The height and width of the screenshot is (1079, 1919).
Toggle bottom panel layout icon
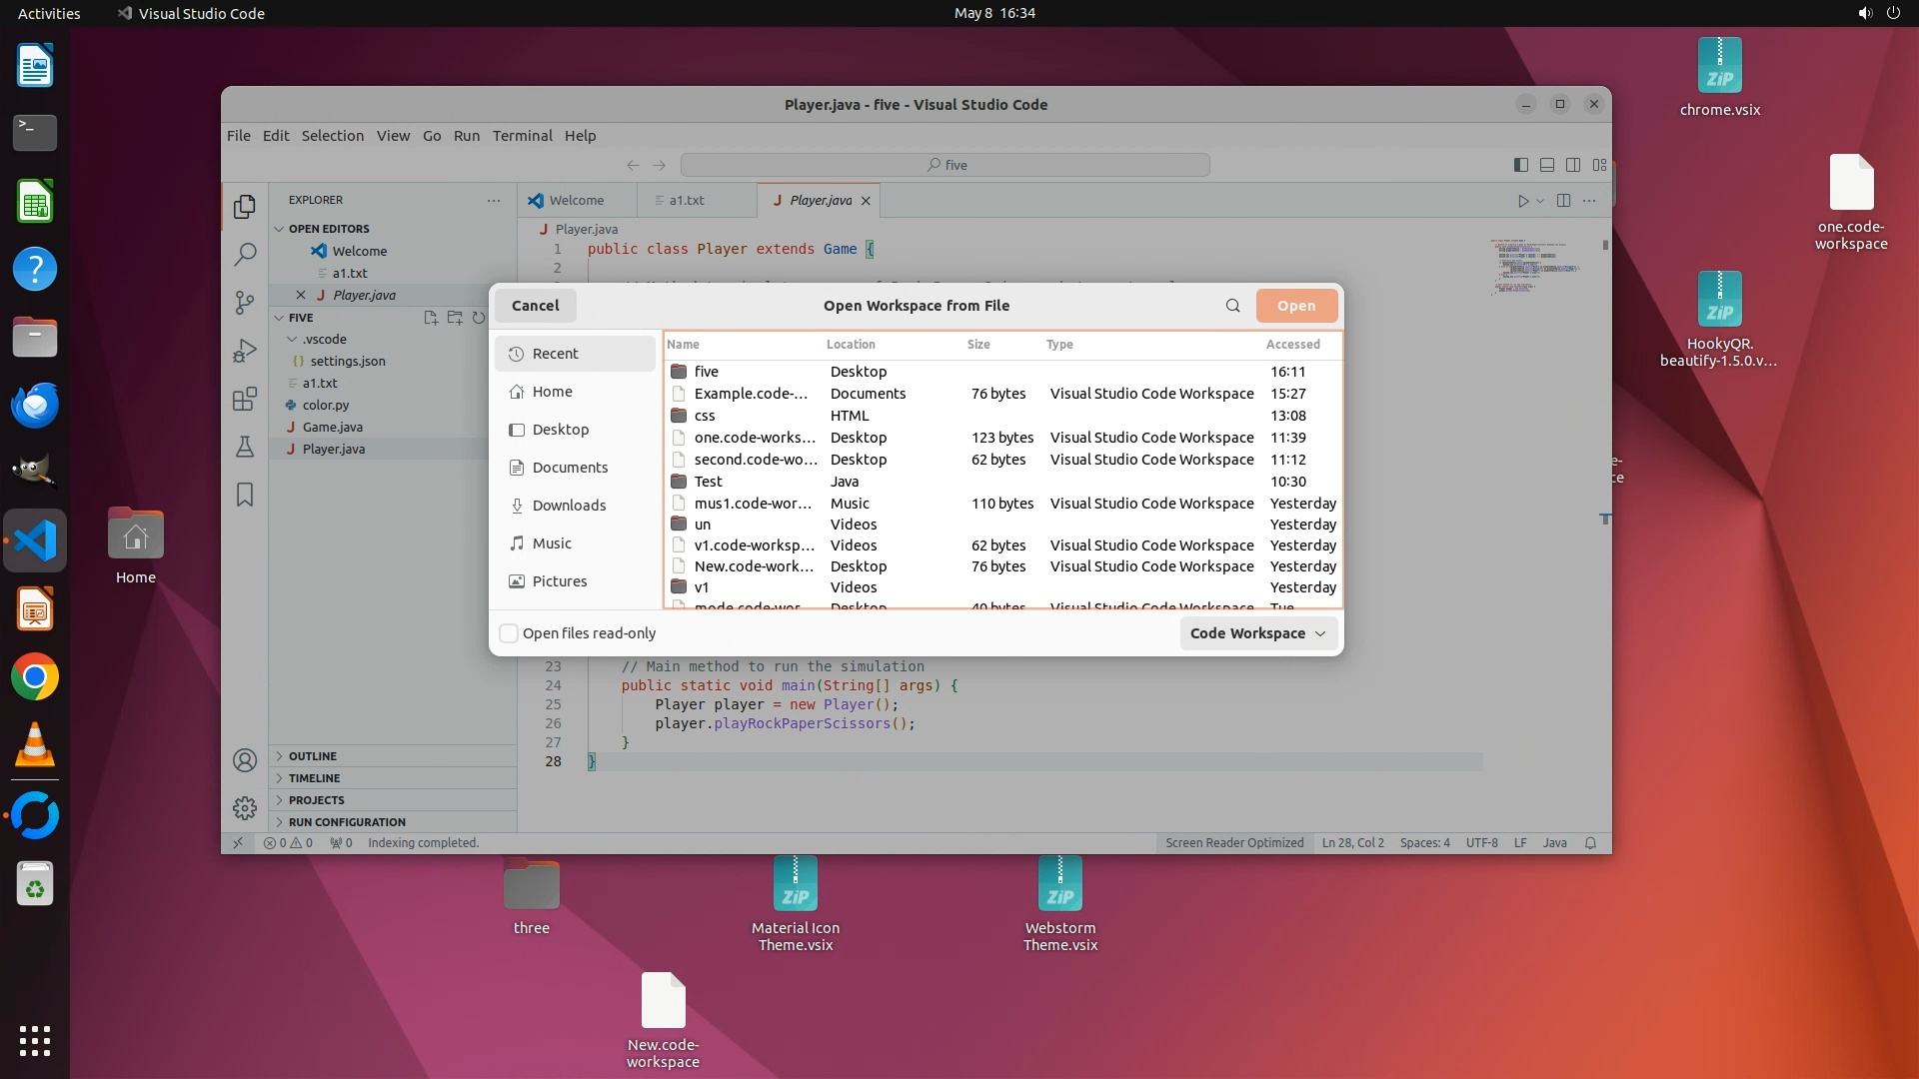pyautogui.click(x=1546, y=165)
